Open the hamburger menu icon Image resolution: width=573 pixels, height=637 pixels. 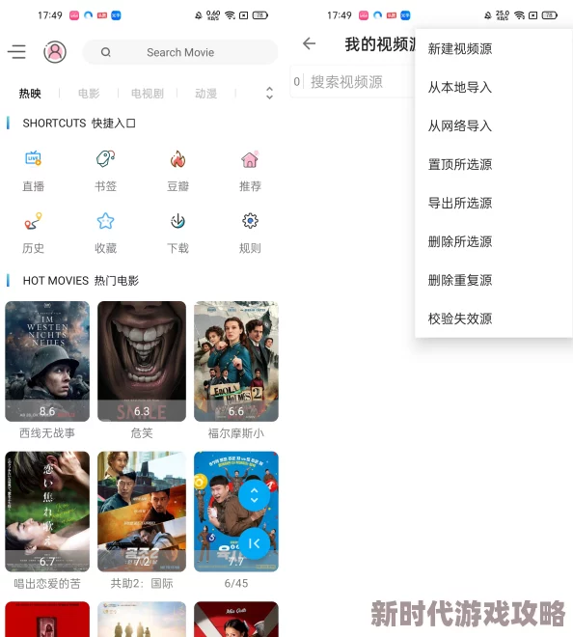click(x=16, y=52)
